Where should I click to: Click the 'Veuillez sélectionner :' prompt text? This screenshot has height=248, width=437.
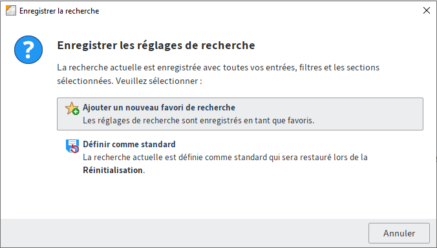pos(159,81)
